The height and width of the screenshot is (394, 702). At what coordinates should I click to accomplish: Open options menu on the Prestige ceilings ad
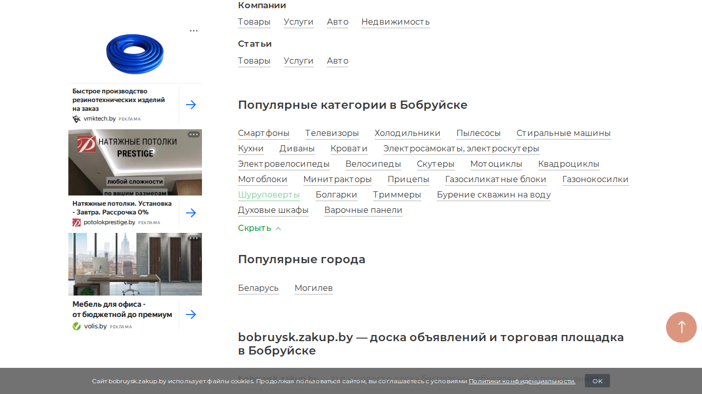click(194, 134)
